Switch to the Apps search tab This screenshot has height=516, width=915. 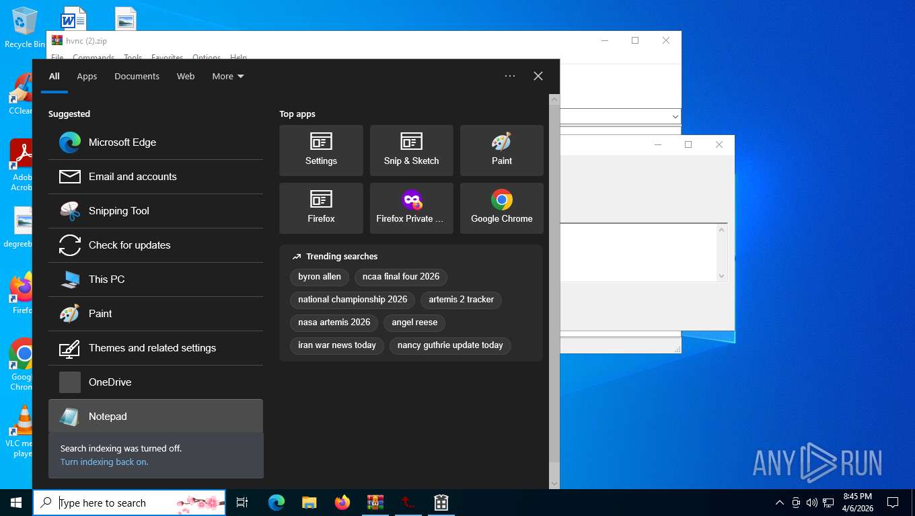click(x=87, y=77)
